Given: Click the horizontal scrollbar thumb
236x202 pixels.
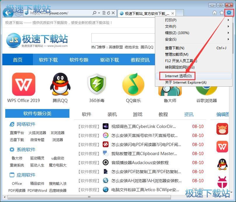Looking at the screenshot, I should point(89,197).
